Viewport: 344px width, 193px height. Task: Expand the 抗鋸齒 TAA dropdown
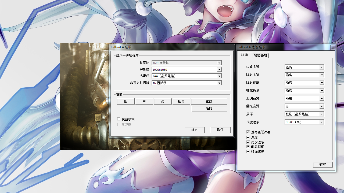[187, 76]
